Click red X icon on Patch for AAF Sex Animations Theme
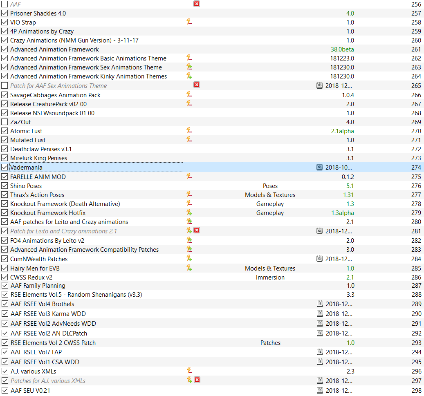The height and width of the screenshot is (396, 424). (197, 85)
